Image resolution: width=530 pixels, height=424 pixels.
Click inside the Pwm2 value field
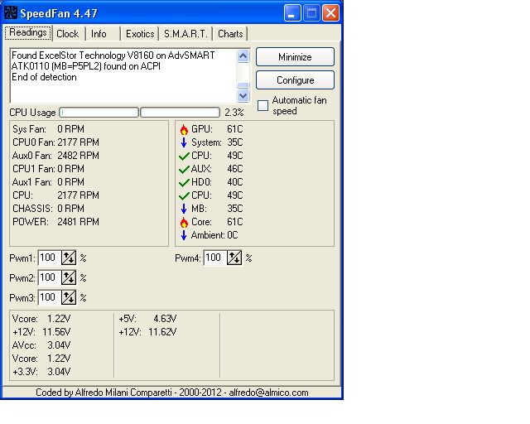pyautogui.click(x=50, y=278)
